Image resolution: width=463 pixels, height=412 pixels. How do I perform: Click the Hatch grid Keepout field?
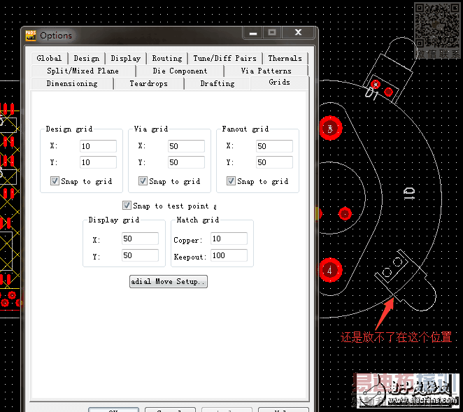pyautogui.click(x=229, y=256)
